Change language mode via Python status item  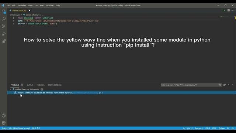[x=221, y=128]
